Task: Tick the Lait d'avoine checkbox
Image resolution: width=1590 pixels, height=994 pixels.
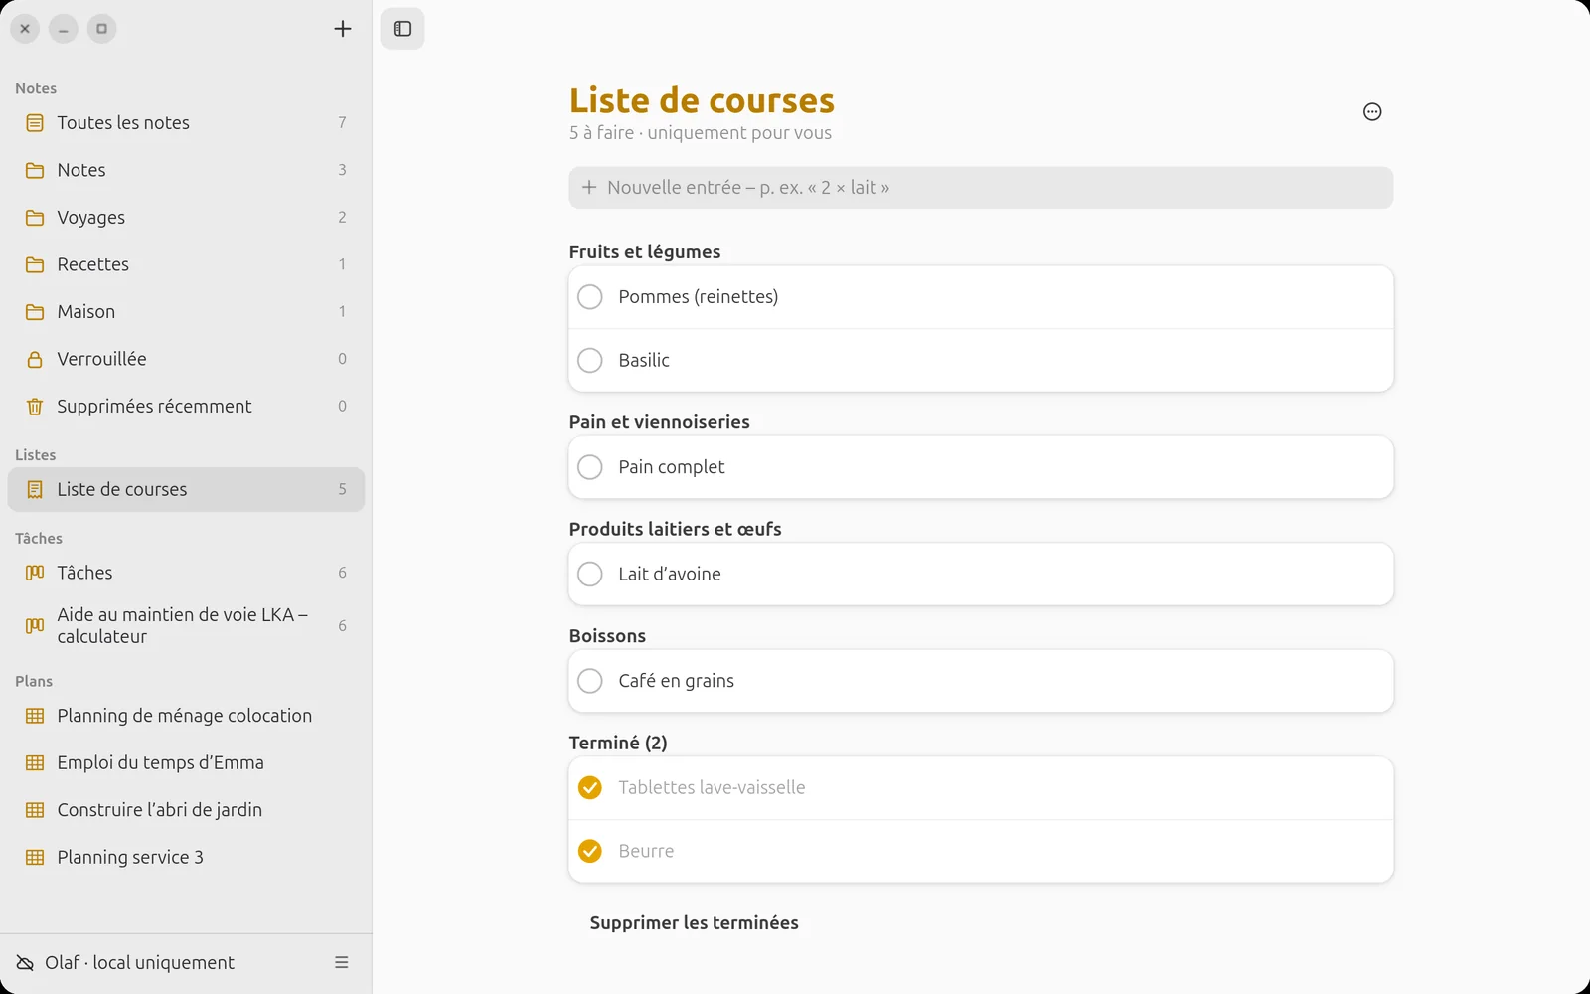Action: (x=590, y=574)
